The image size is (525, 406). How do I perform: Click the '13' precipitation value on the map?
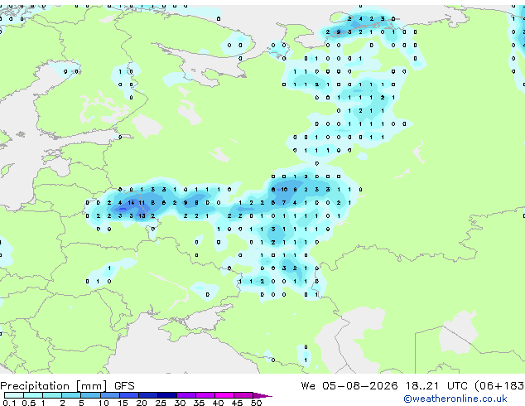click(142, 215)
